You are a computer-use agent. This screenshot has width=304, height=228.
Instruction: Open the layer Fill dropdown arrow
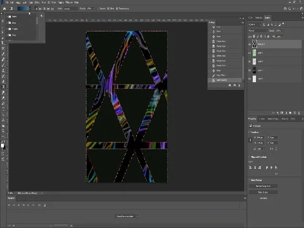click(x=283, y=37)
